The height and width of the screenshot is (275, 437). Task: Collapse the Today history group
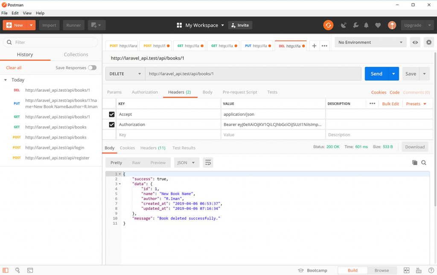pyautogui.click(x=5, y=80)
